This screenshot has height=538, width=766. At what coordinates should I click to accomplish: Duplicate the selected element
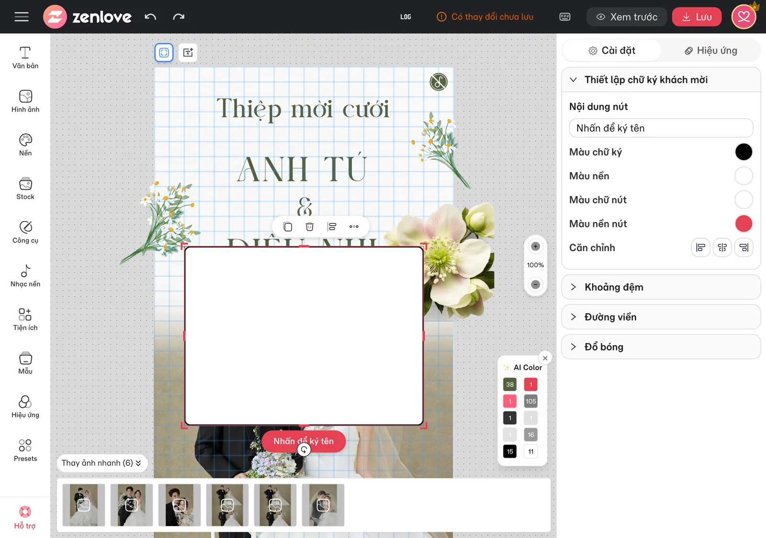pyautogui.click(x=287, y=227)
